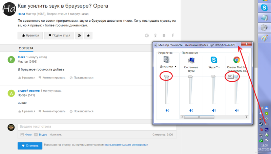The height and width of the screenshot is (154, 271).
Task: Click the crossed-circle report icon next to Подписаться
Action: coord(79,35)
